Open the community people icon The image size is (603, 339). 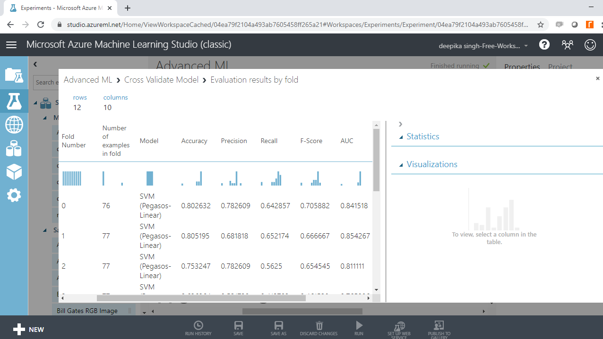(x=567, y=45)
